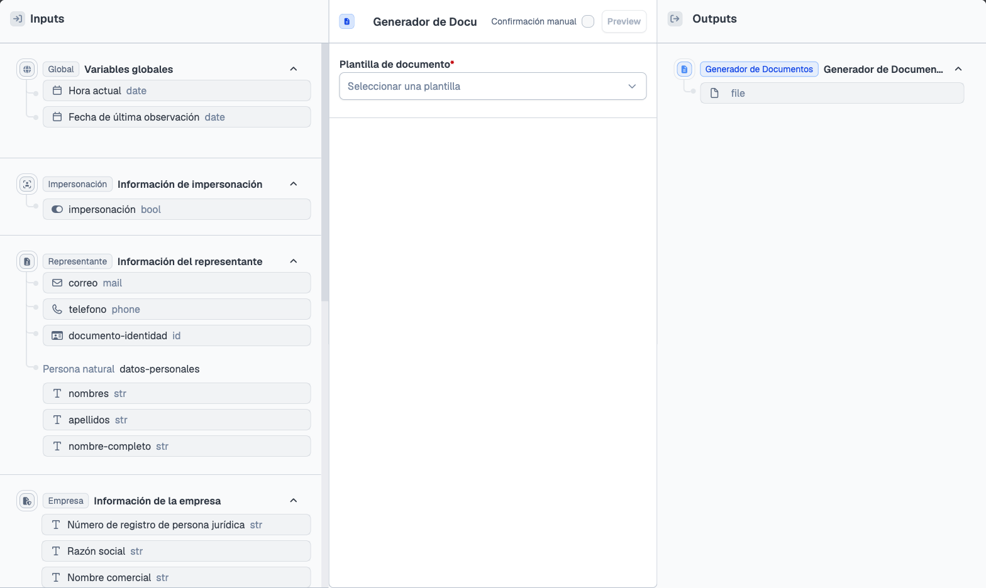The image size is (986, 588).
Task: Click the Impersonación section face-scan icon
Action: [x=27, y=184]
